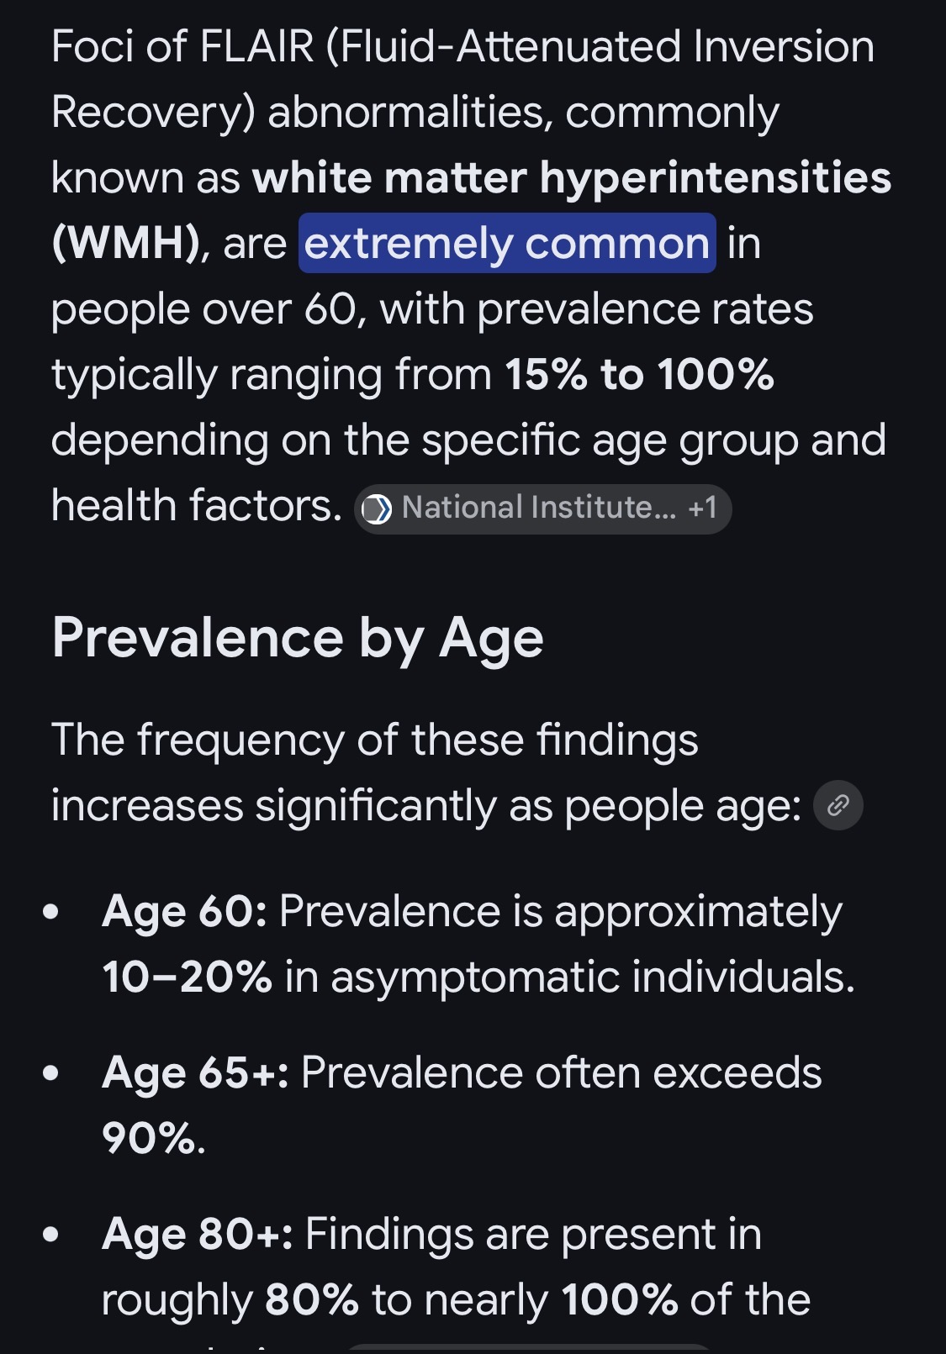The image size is (946, 1354).
Task: Tap the National Institute source logo icon
Action: (376, 508)
